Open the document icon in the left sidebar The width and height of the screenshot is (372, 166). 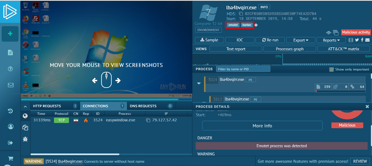pyautogui.click(x=10, y=53)
